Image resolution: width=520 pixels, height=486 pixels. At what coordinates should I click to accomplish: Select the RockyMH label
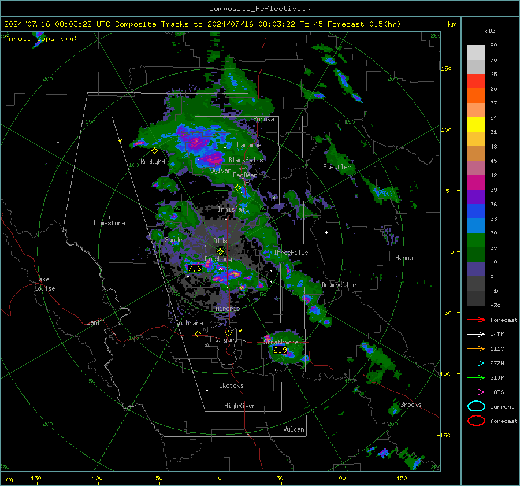click(x=153, y=162)
